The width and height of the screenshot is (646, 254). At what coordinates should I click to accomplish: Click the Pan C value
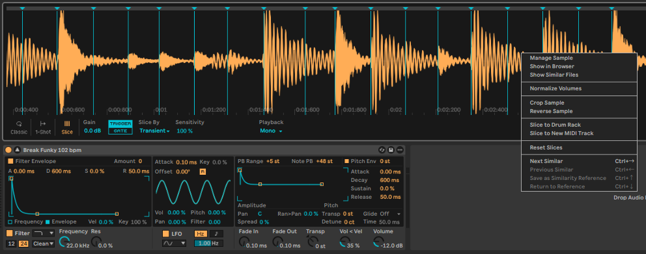(260, 214)
